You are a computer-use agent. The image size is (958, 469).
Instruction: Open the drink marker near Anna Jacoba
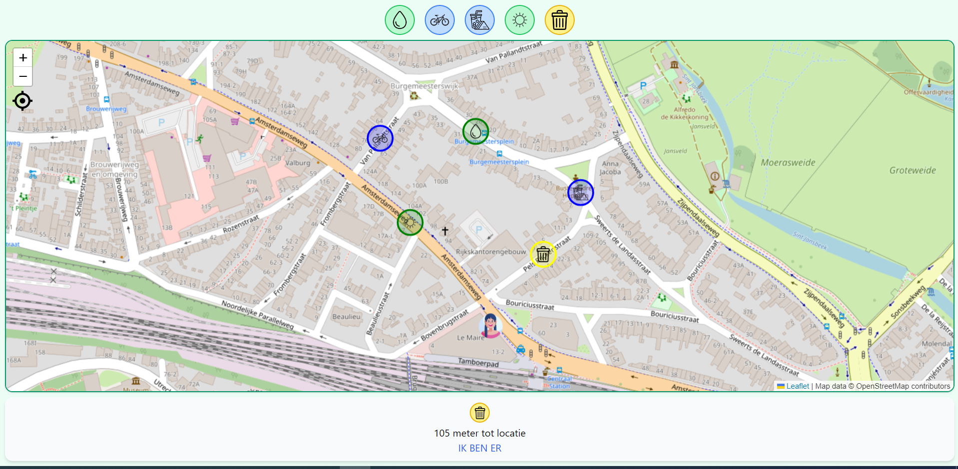click(580, 192)
